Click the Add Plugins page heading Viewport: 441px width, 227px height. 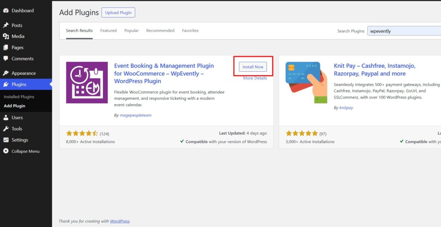click(79, 12)
